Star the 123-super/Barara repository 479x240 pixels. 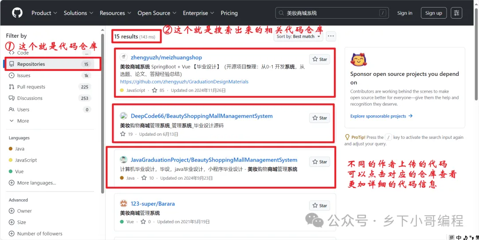click(319, 205)
